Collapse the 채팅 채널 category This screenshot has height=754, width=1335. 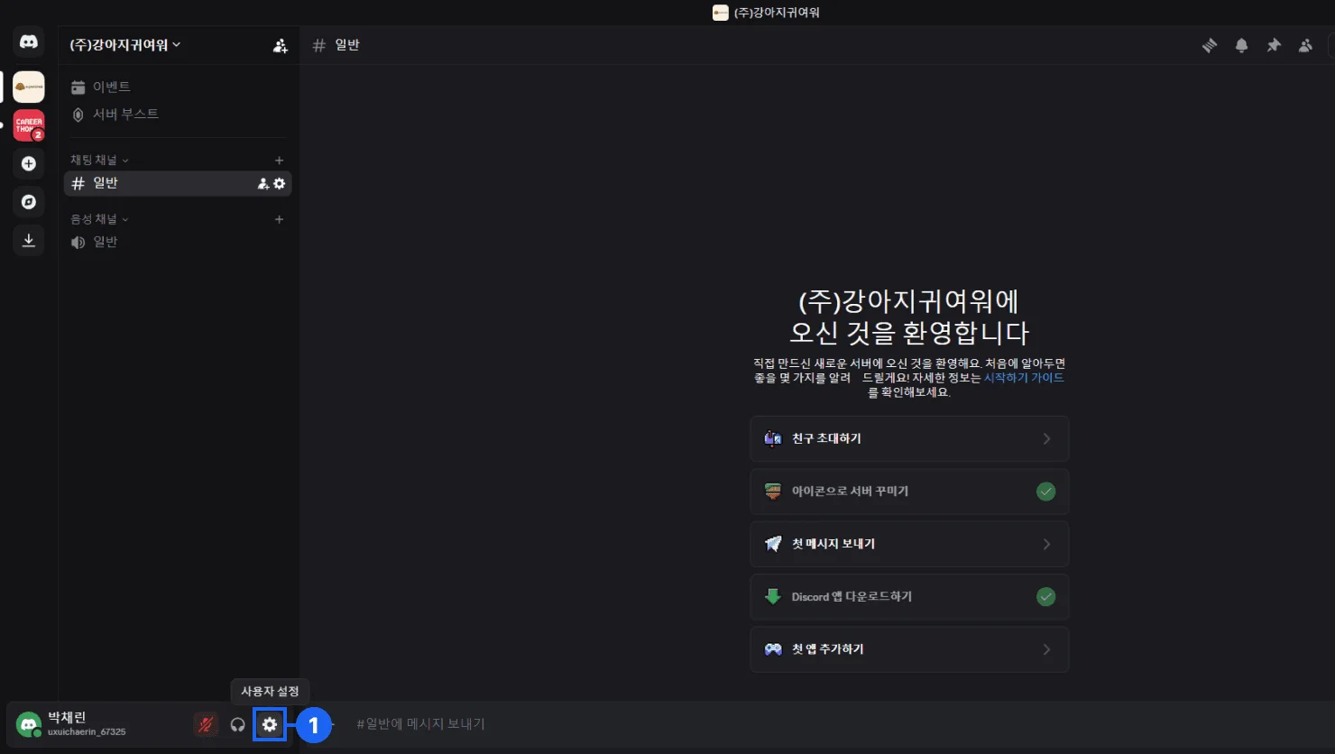(x=99, y=160)
